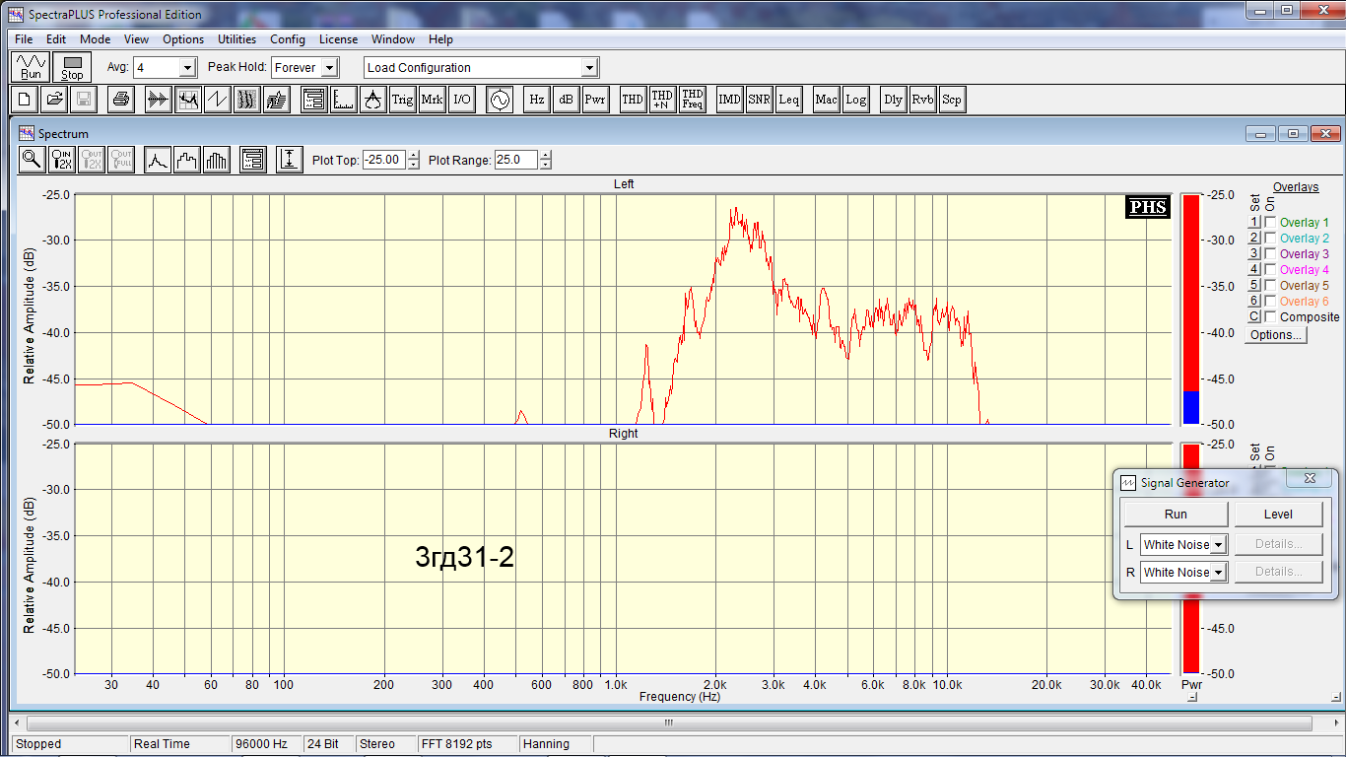
Task: Click the Plot Range input field
Action: pos(515,160)
